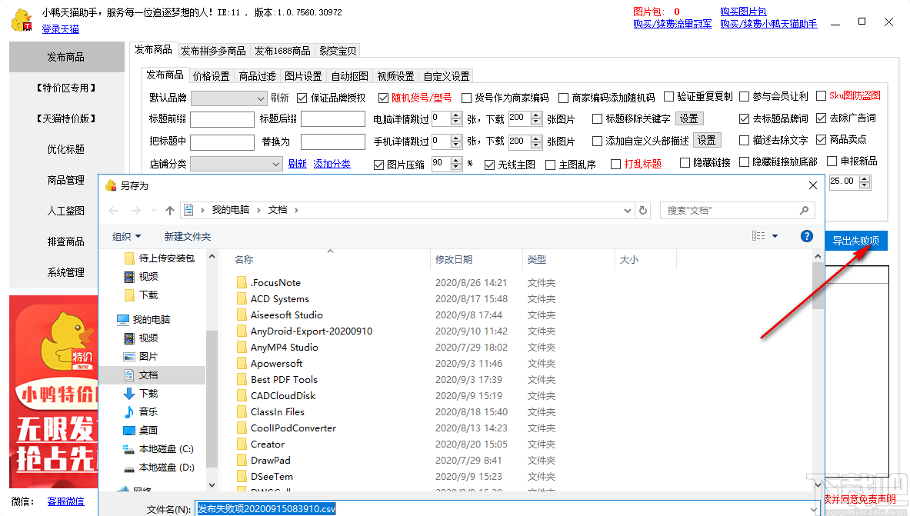This screenshot has width=910, height=516.
Task: Open Save As dialog help
Action: point(807,235)
